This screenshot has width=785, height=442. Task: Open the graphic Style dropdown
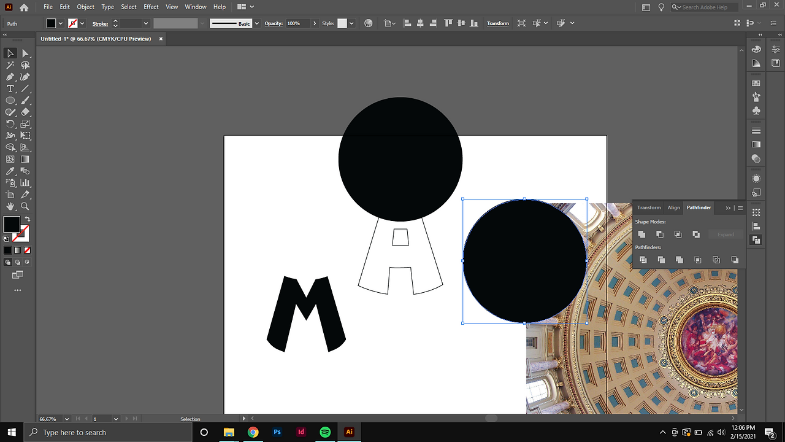[351, 23]
